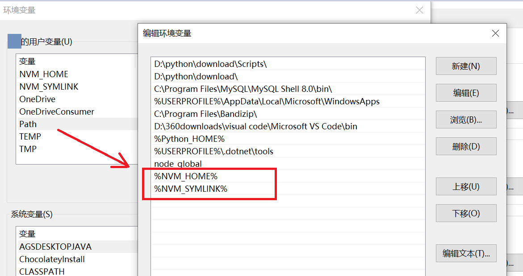Move entry up with 上移(U)
This screenshot has width=523, height=276.
coord(466,186)
